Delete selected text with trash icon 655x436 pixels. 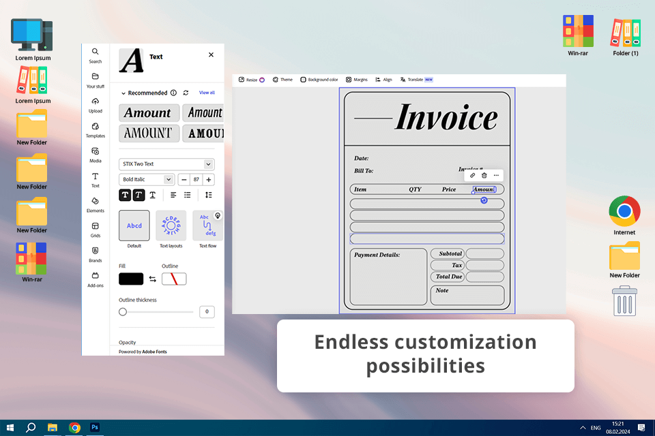[x=484, y=176]
